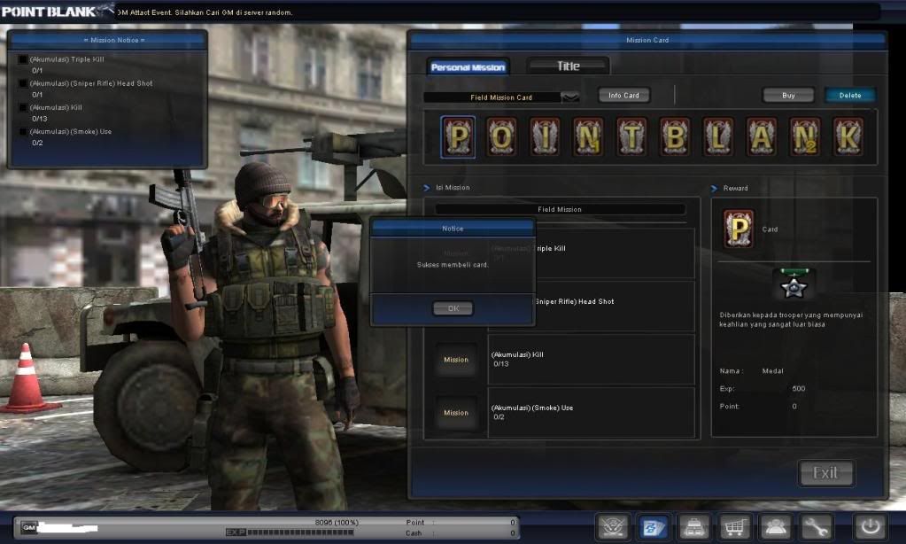The width and height of the screenshot is (906, 544).
Task: Open the community people icon
Action: 775,526
